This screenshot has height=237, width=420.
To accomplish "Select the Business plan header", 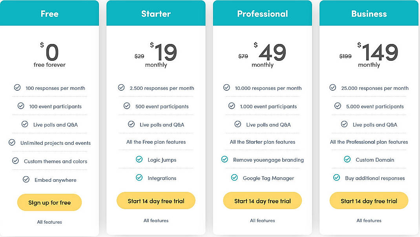I will click(x=369, y=13).
